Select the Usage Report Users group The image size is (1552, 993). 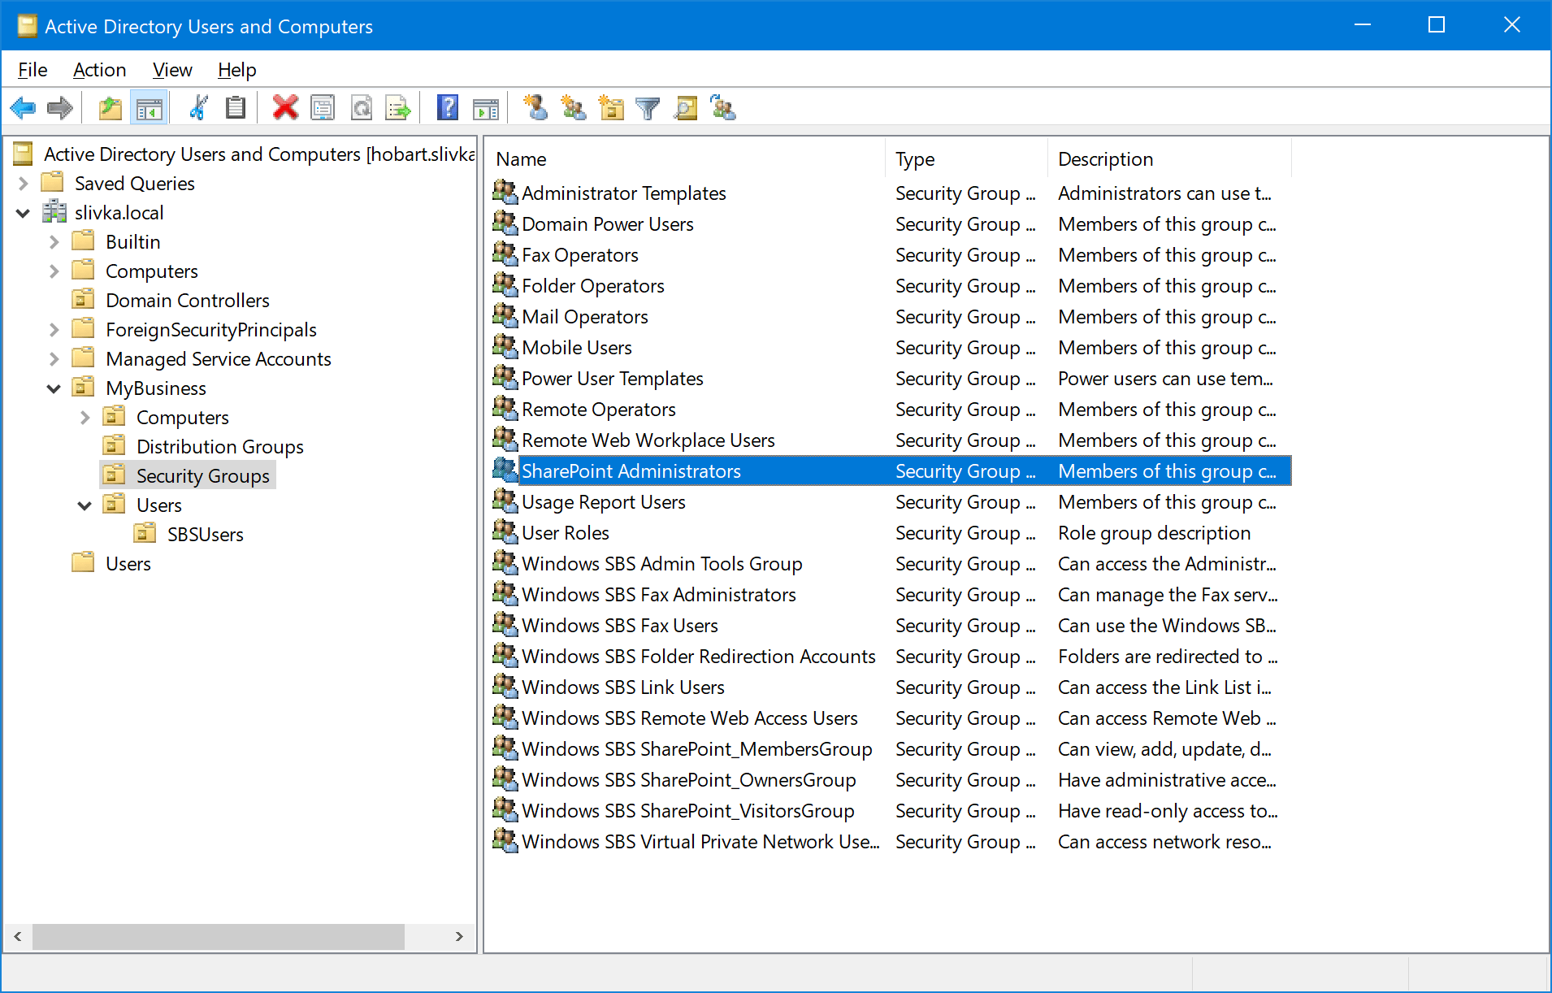603,502
